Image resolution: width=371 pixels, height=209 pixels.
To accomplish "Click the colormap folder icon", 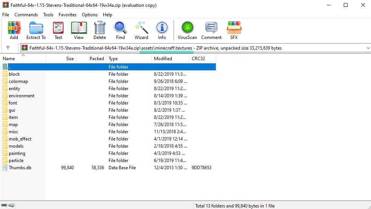I will point(5,81).
